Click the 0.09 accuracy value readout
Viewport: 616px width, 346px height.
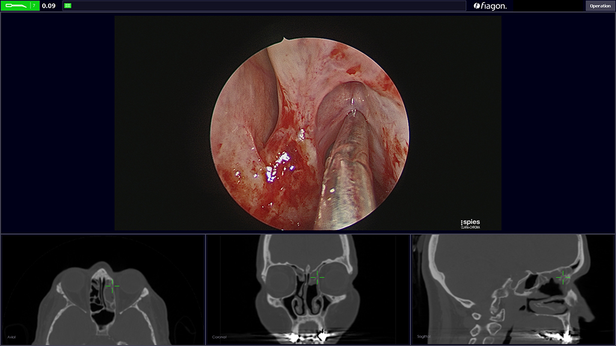tap(49, 6)
